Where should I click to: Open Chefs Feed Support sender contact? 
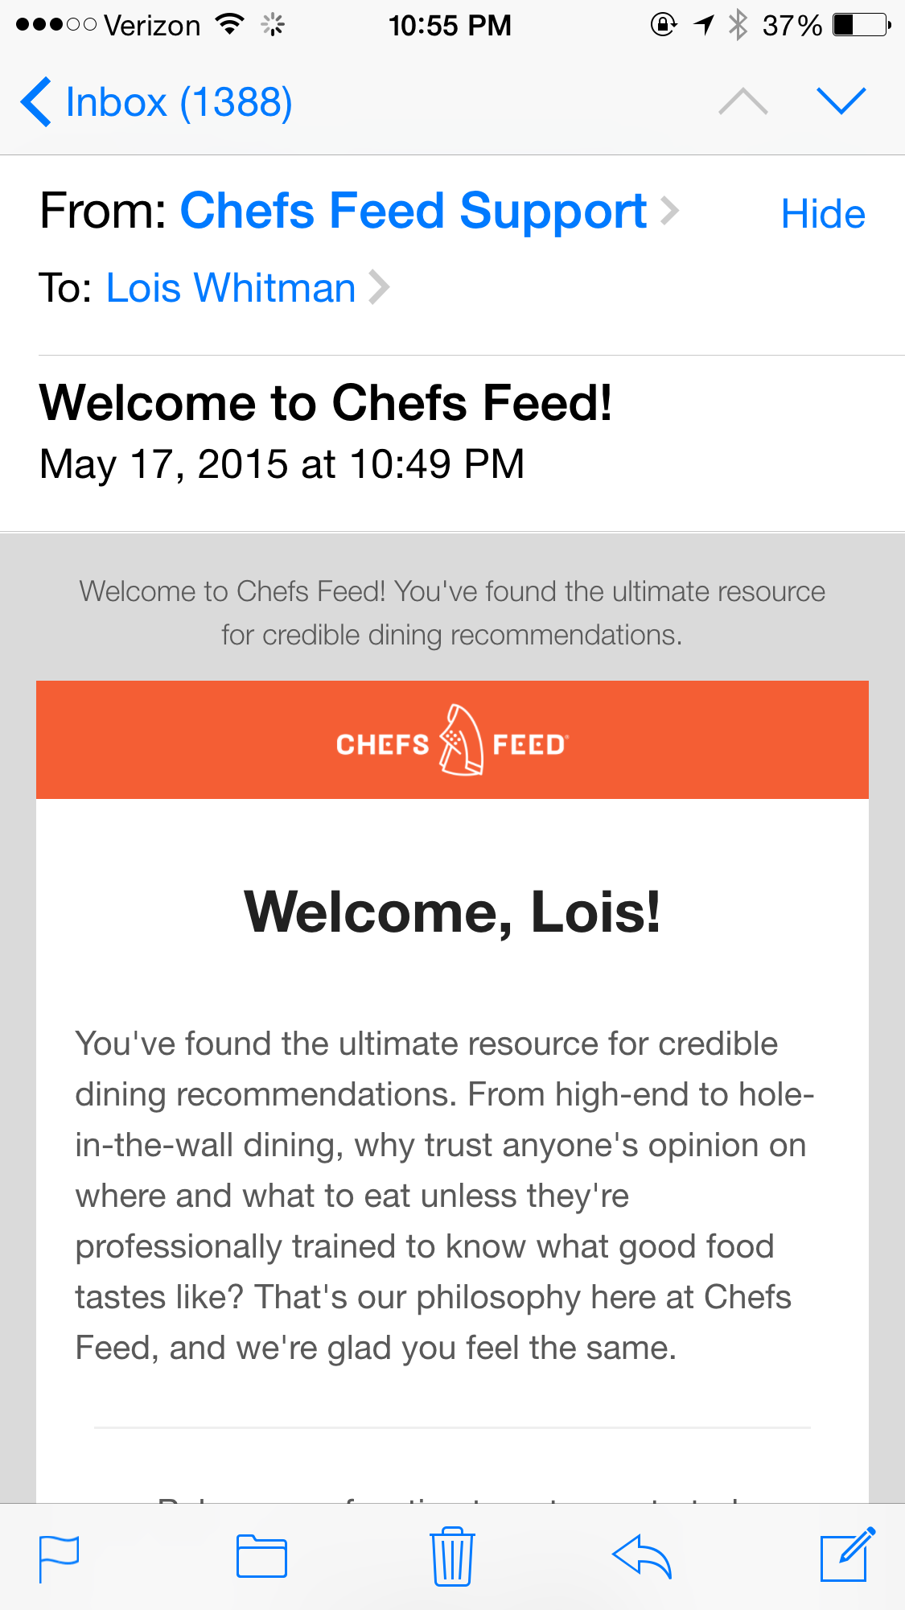(x=413, y=211)
